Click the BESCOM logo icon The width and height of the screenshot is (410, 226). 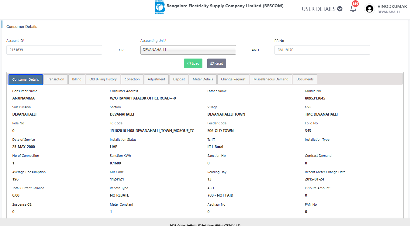[x=160, y=7]
